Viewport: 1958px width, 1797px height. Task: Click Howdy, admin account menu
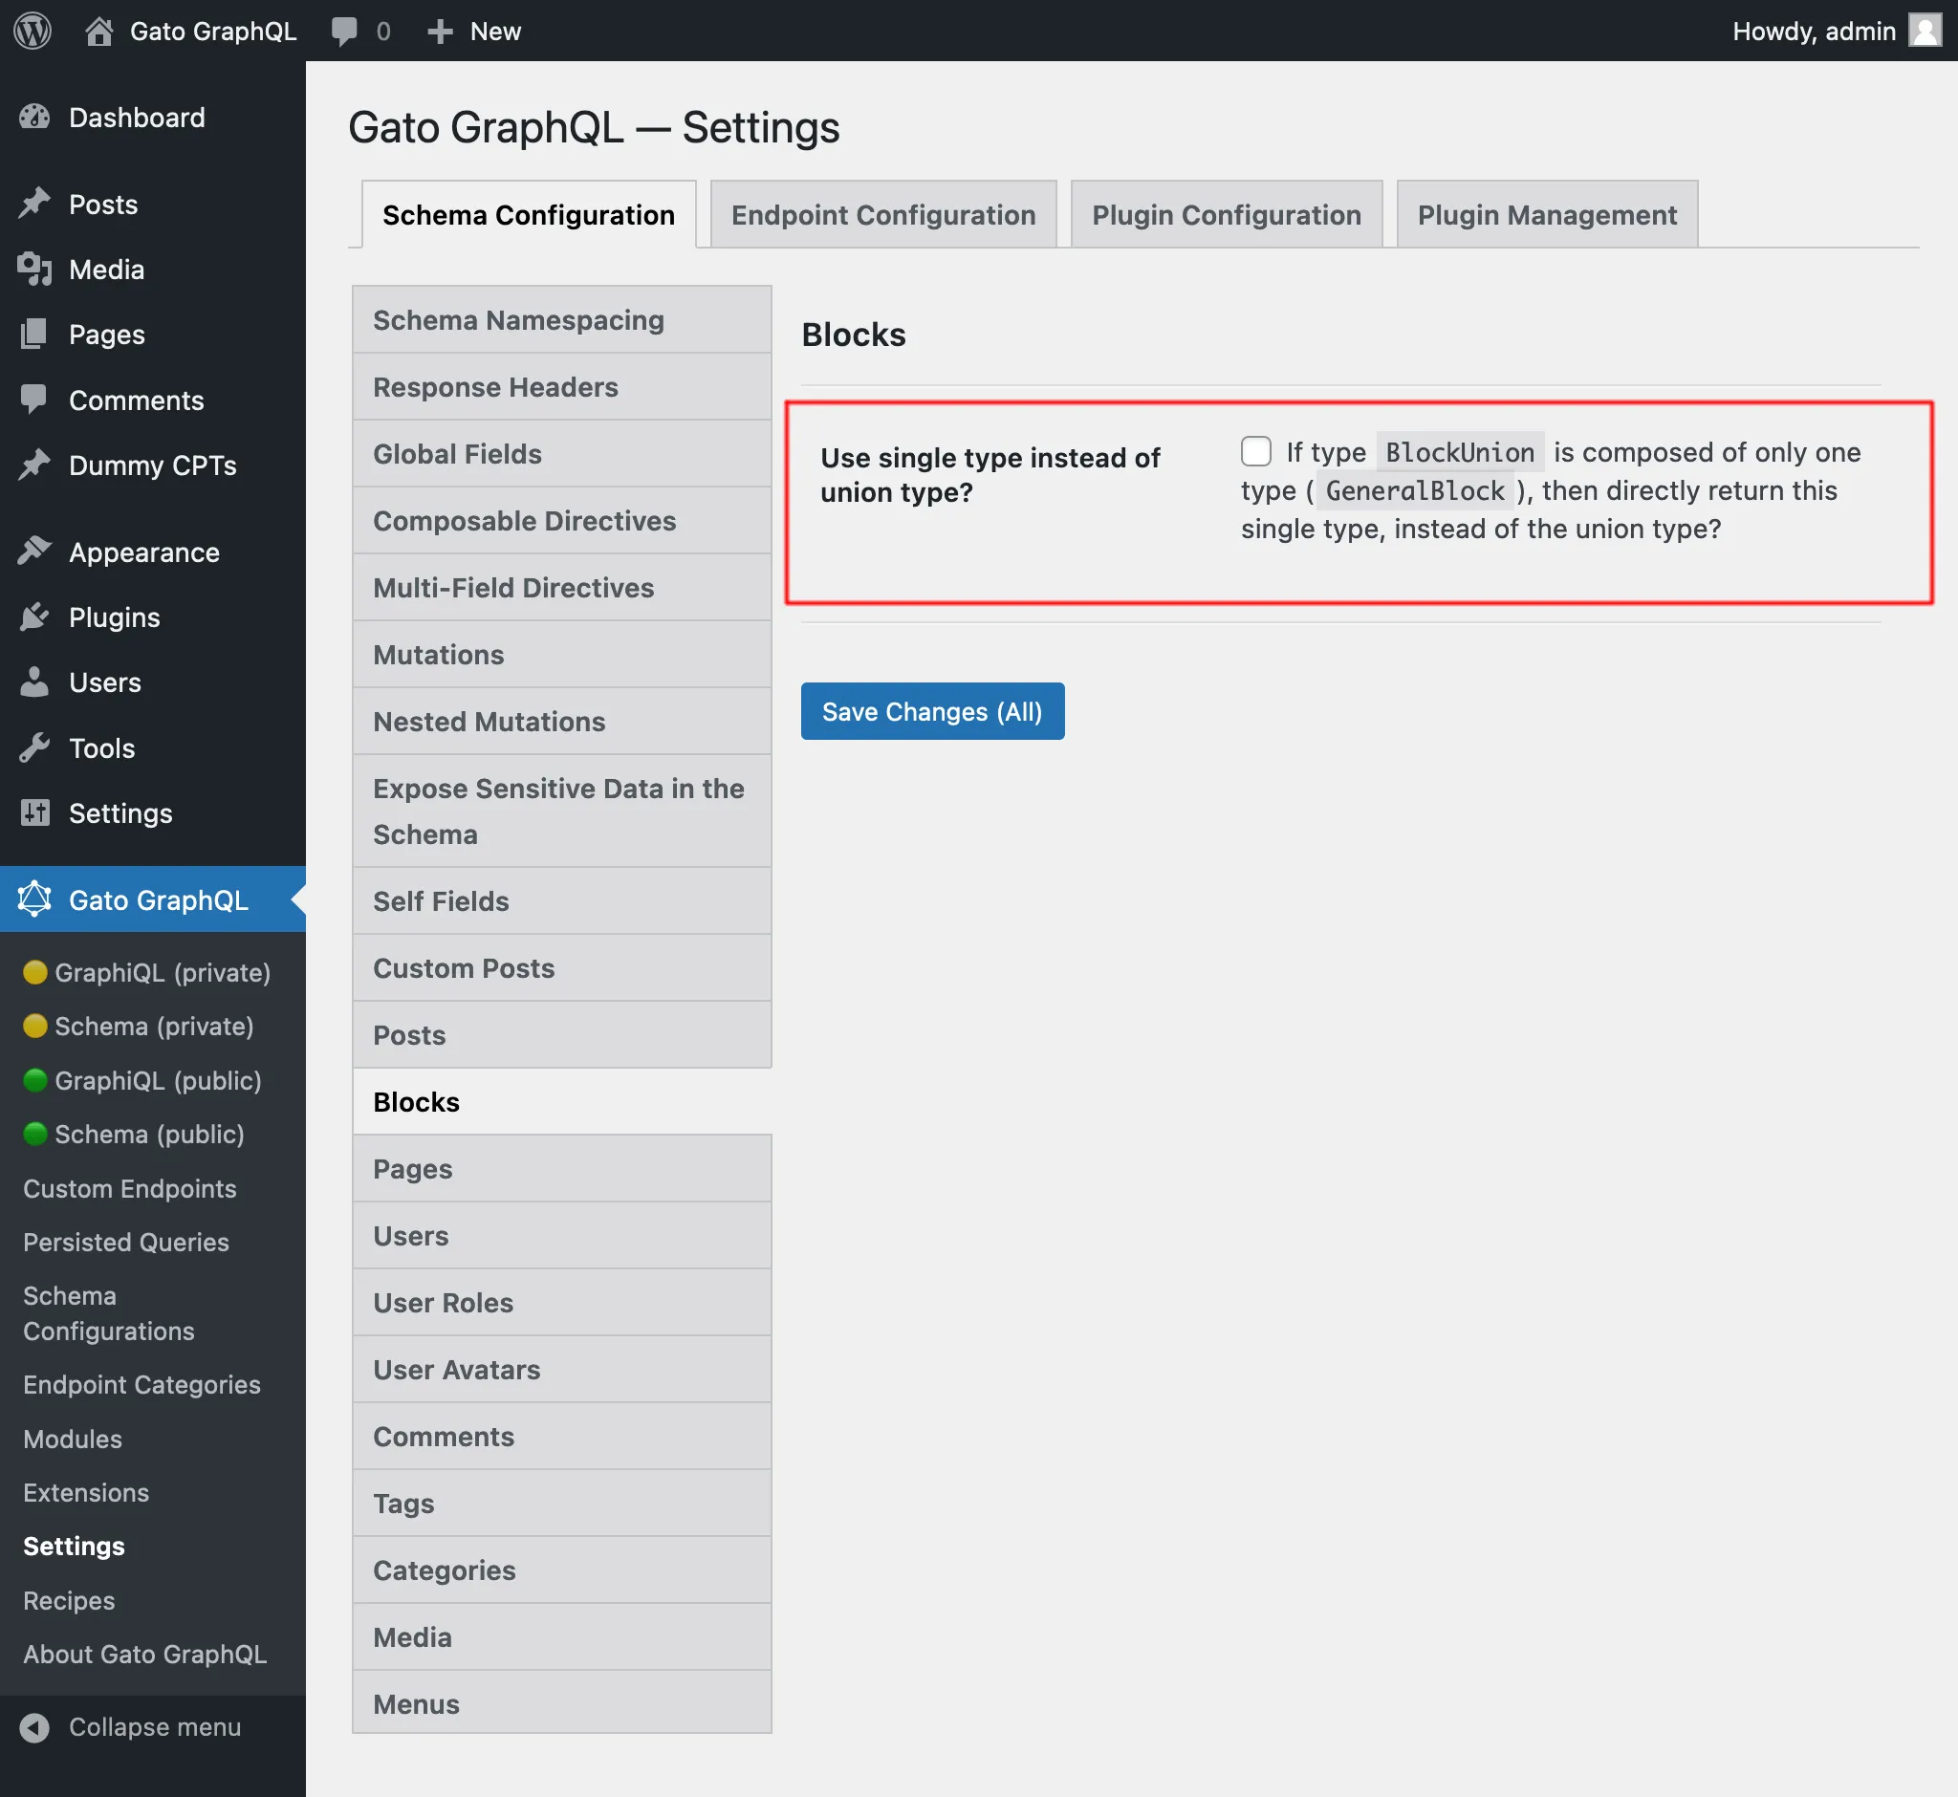point(1837,32)
